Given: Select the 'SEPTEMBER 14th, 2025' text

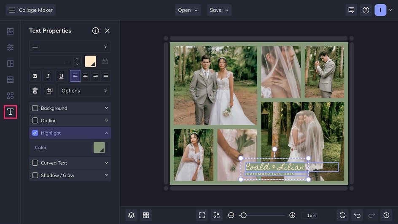Looking at the screenshot, I should [x=269, y=174].
